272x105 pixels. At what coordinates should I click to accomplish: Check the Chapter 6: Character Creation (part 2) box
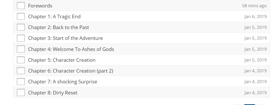(21, 71)
